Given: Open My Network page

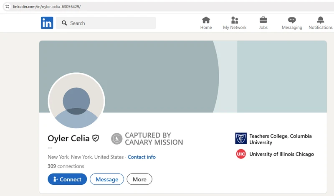Looking at the screenshot, I should coord(235,23).
